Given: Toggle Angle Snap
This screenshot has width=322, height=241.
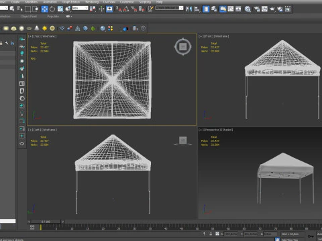Looking at the screenshot, I should click(x=126, y=9).
